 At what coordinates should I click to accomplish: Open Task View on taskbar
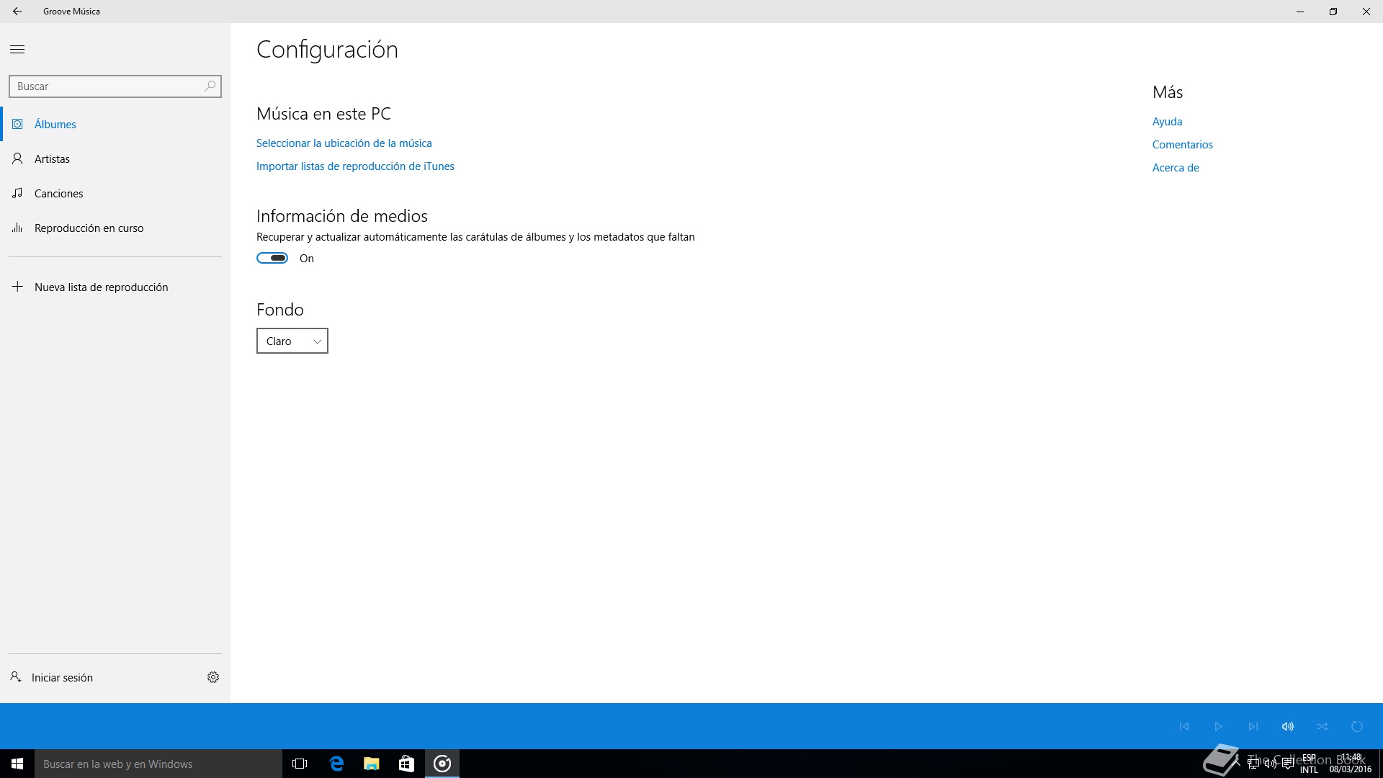pyautogui.click(x=300, y=764)
